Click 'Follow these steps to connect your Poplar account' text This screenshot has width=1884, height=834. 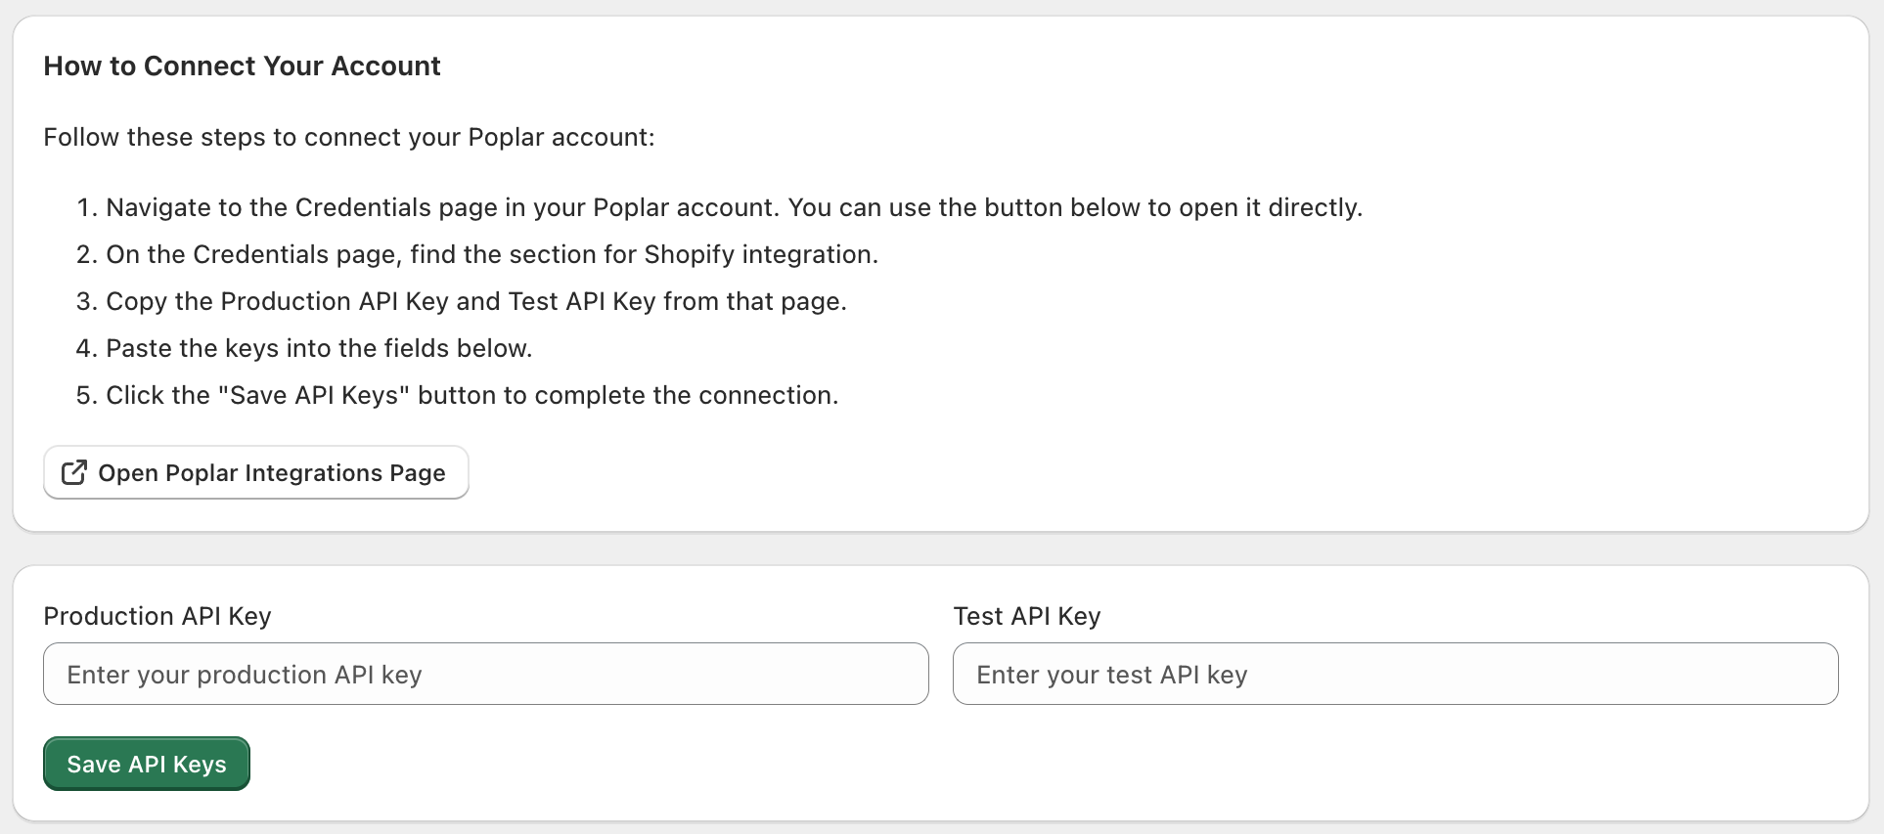[349, 137]
